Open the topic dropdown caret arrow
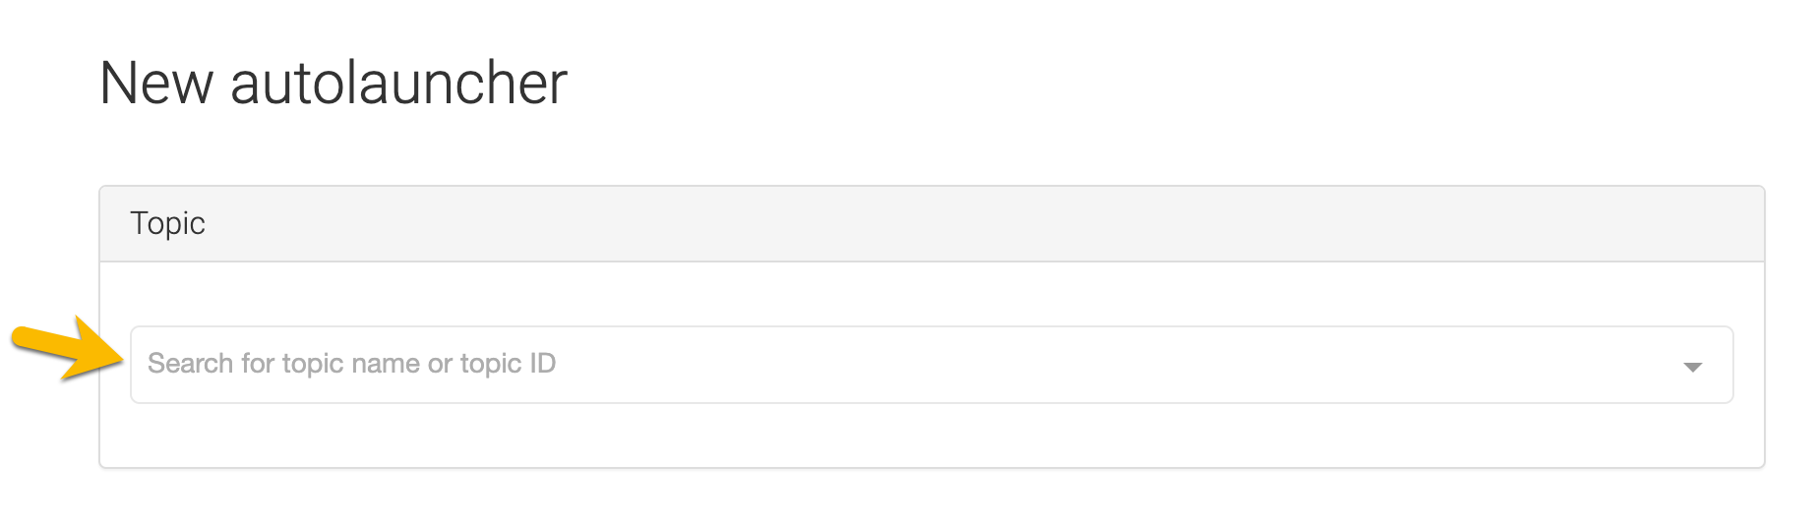The width and height of the screenshot is (1816, 523). tap(1692, 367)
